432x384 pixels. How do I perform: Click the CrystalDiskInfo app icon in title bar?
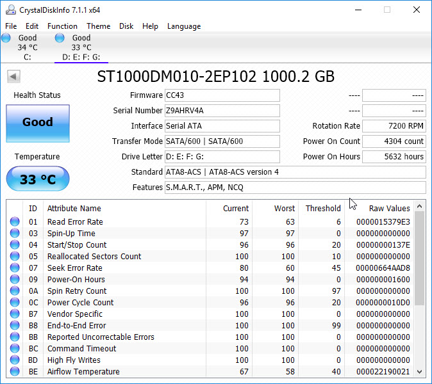coord(11,10)
